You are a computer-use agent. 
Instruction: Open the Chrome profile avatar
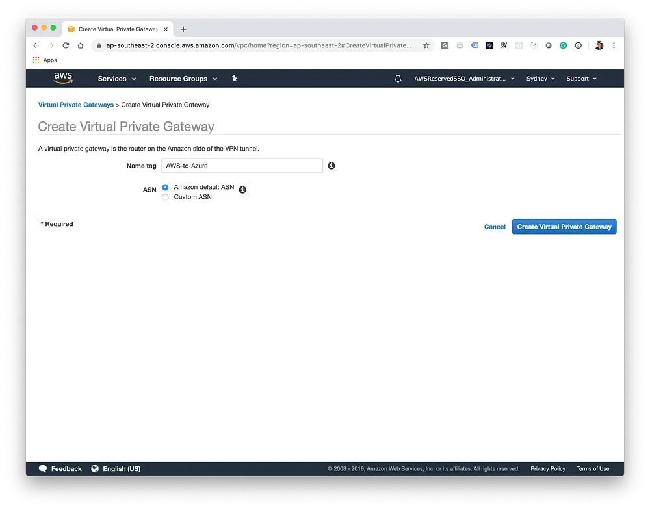[x=599, y=45]
